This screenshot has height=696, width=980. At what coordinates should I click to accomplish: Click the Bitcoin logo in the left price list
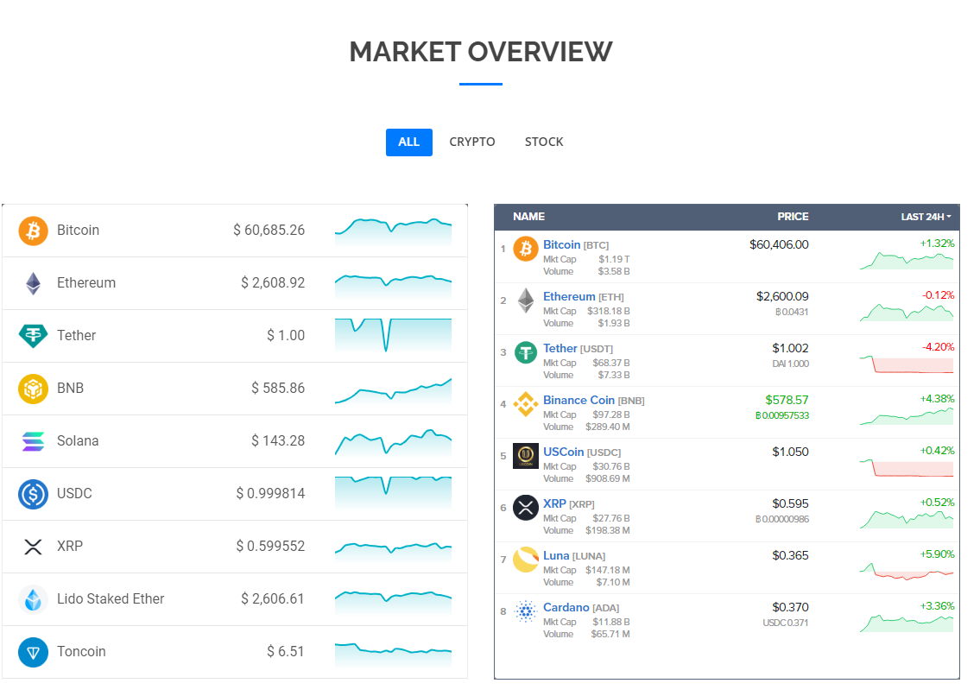pos(33,231)
